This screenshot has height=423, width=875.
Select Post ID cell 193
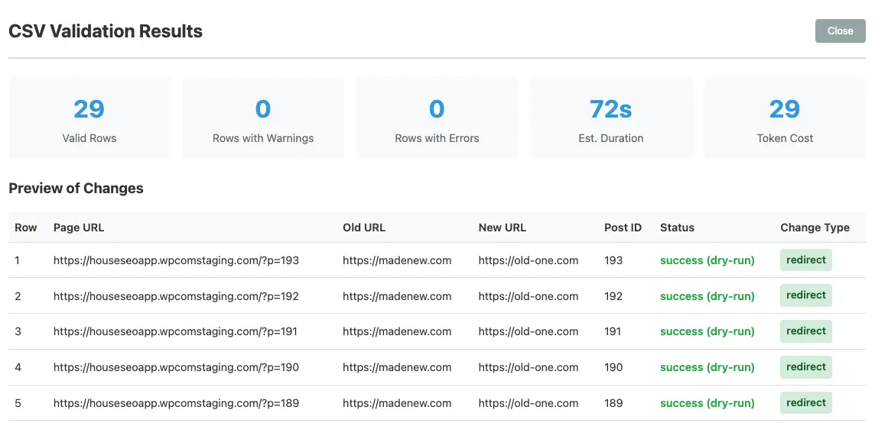click(613, 260)
